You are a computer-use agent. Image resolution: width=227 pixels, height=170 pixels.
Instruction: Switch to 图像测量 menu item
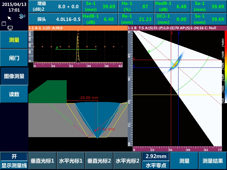point(14,76)
